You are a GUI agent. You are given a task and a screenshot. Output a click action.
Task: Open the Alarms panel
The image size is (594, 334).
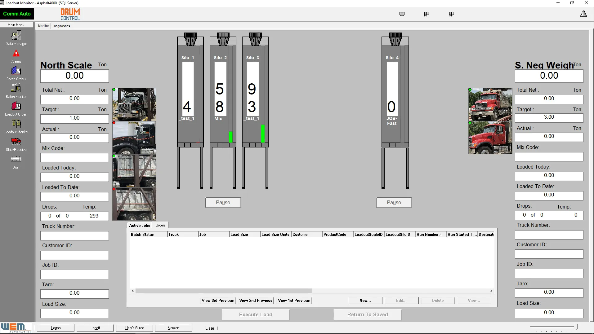point(16,56)
